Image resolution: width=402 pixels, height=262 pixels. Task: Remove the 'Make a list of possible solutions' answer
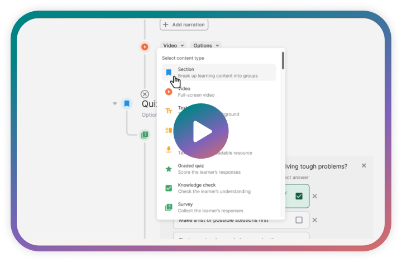[314, 220]
